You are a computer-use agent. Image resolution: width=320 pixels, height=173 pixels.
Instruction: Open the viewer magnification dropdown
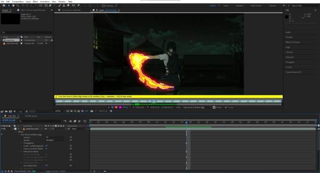pyautogui.click(x=60, y=111)
